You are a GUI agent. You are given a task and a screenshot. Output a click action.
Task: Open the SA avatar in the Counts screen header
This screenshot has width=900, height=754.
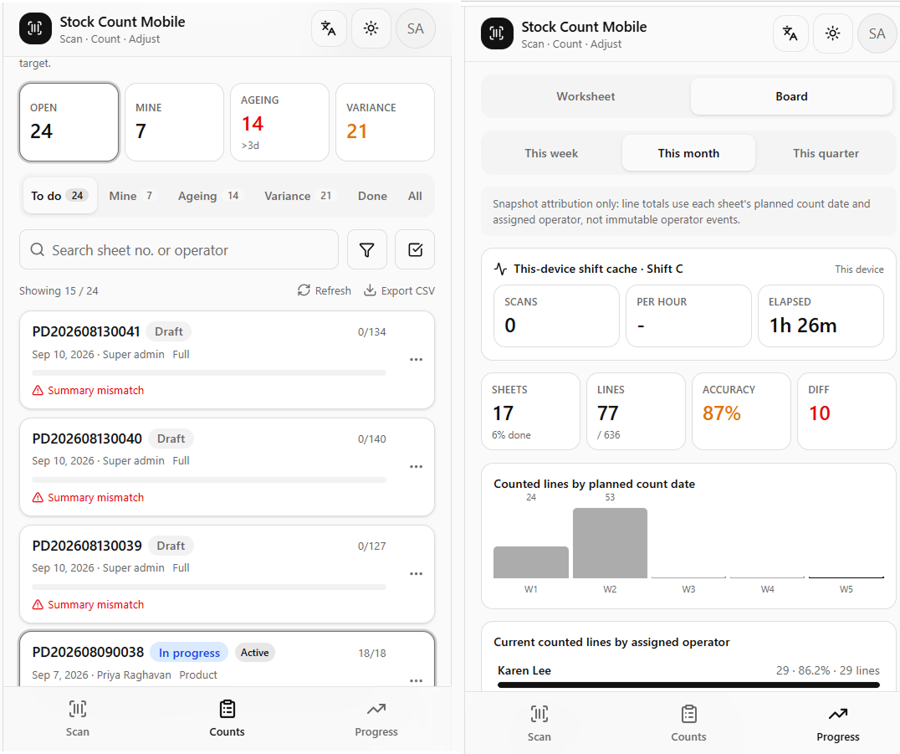coord(416,28)
